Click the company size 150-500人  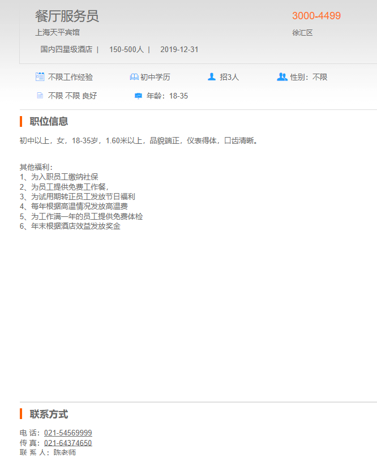coord(126,49)
